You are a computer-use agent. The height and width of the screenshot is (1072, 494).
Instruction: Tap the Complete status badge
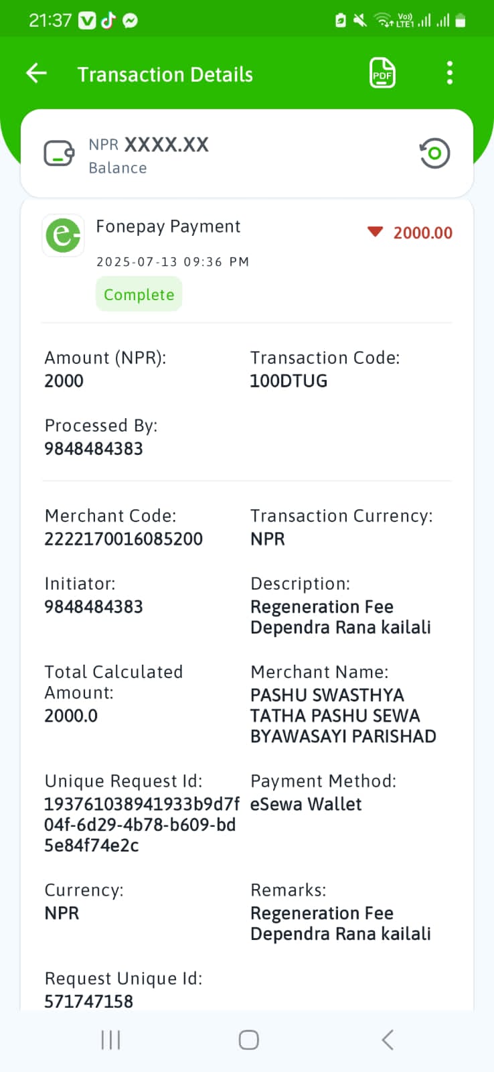tap(139, 294)
